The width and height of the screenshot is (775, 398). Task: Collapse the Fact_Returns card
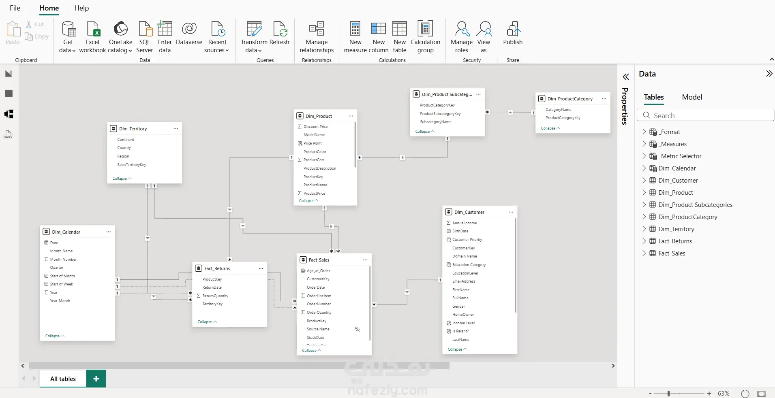[x=207, y=322]
